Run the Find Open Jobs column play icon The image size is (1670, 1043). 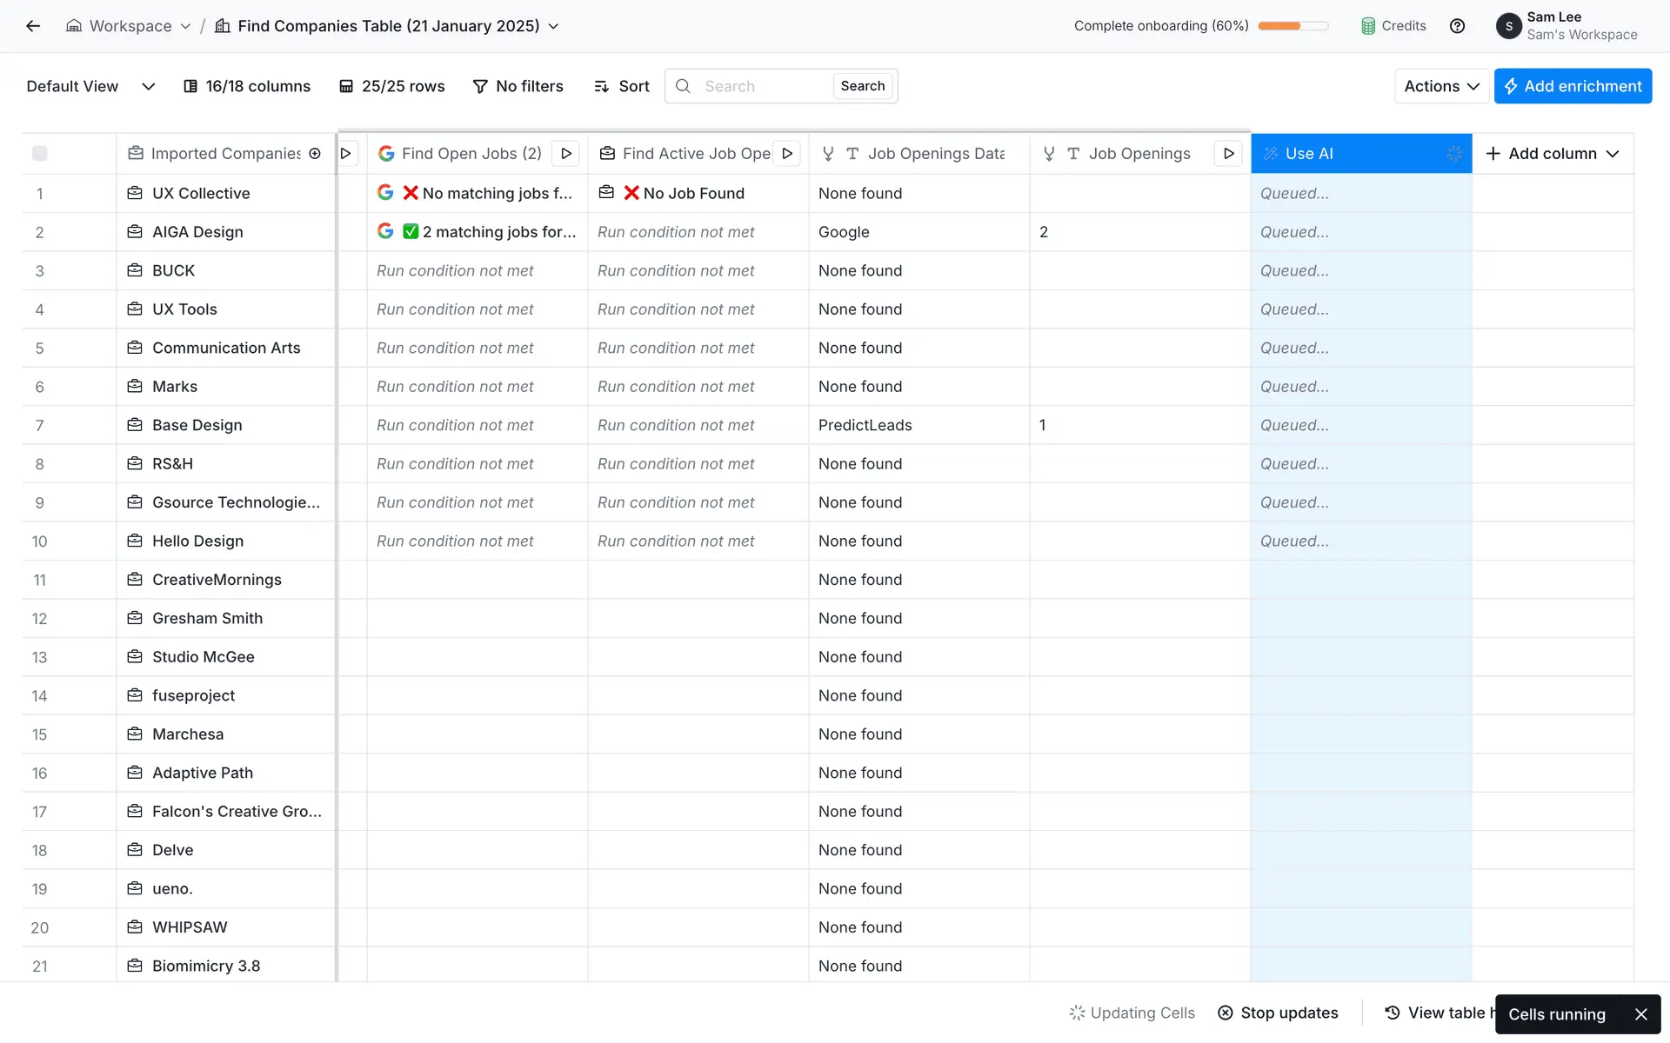coord(566,154)
